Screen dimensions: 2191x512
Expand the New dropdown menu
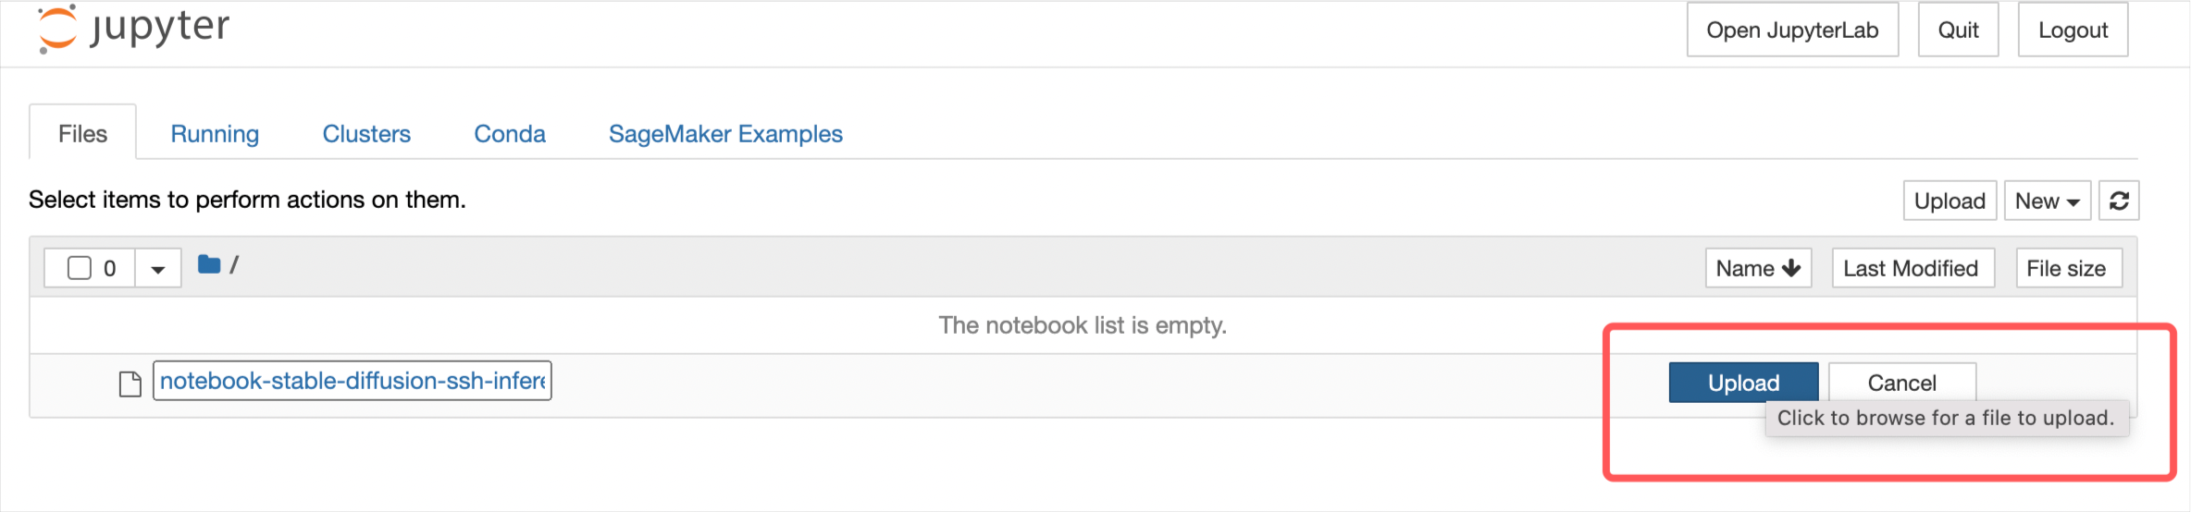(2047, 201)
